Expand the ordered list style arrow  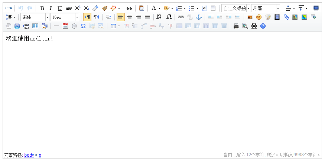pos(185,9)
